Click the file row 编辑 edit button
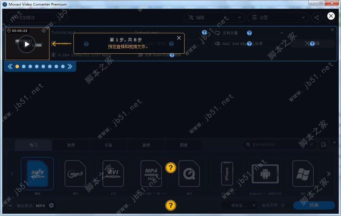Viewport: 341px width, 216px height. 312,44
